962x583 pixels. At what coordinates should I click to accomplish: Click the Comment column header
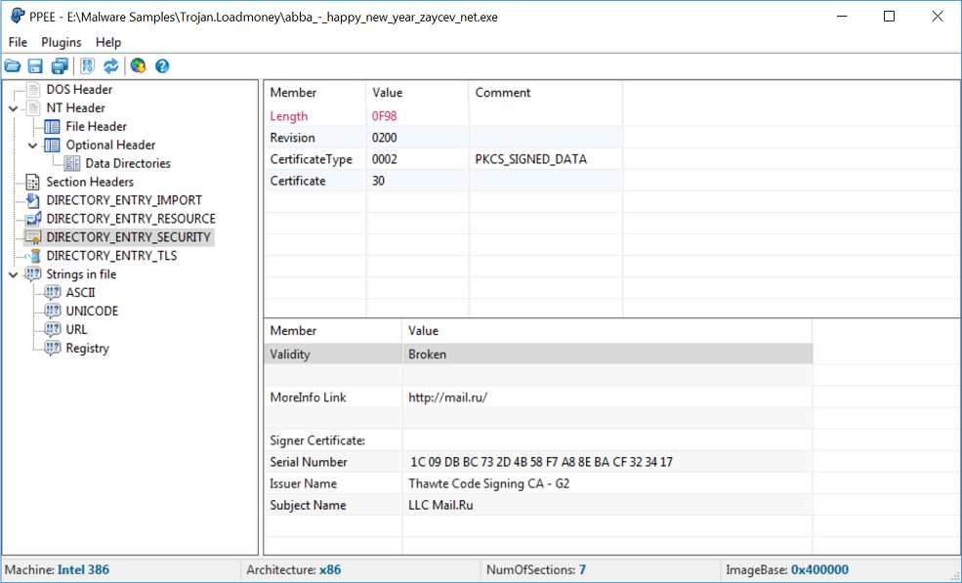coord(546,93)
